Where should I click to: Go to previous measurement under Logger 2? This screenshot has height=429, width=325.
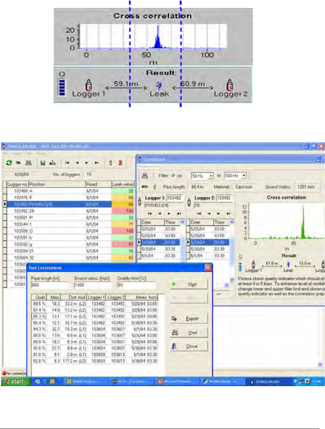209,214
